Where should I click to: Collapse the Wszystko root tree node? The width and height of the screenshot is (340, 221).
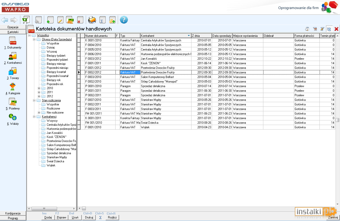tap(29, 35)
